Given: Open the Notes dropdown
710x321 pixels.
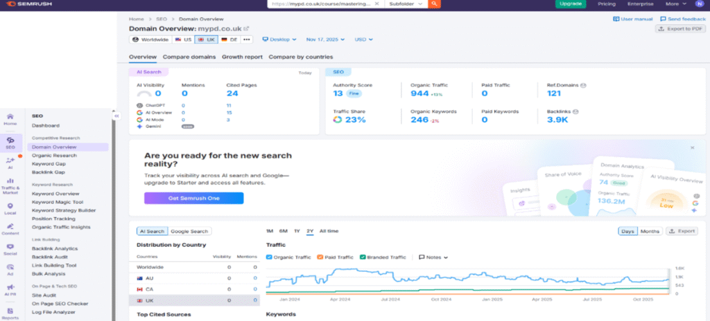Looking at the screenshot, I should (x=433, y=257).
